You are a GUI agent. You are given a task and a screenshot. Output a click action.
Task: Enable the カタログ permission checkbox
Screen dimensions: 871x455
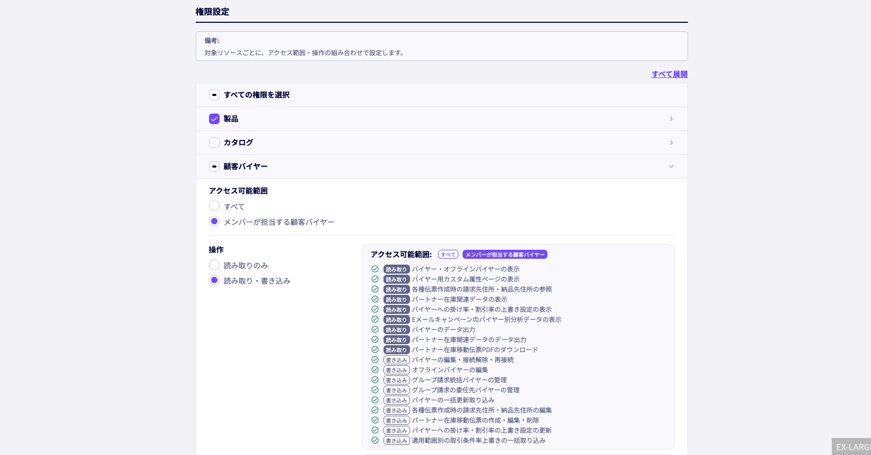214,143
